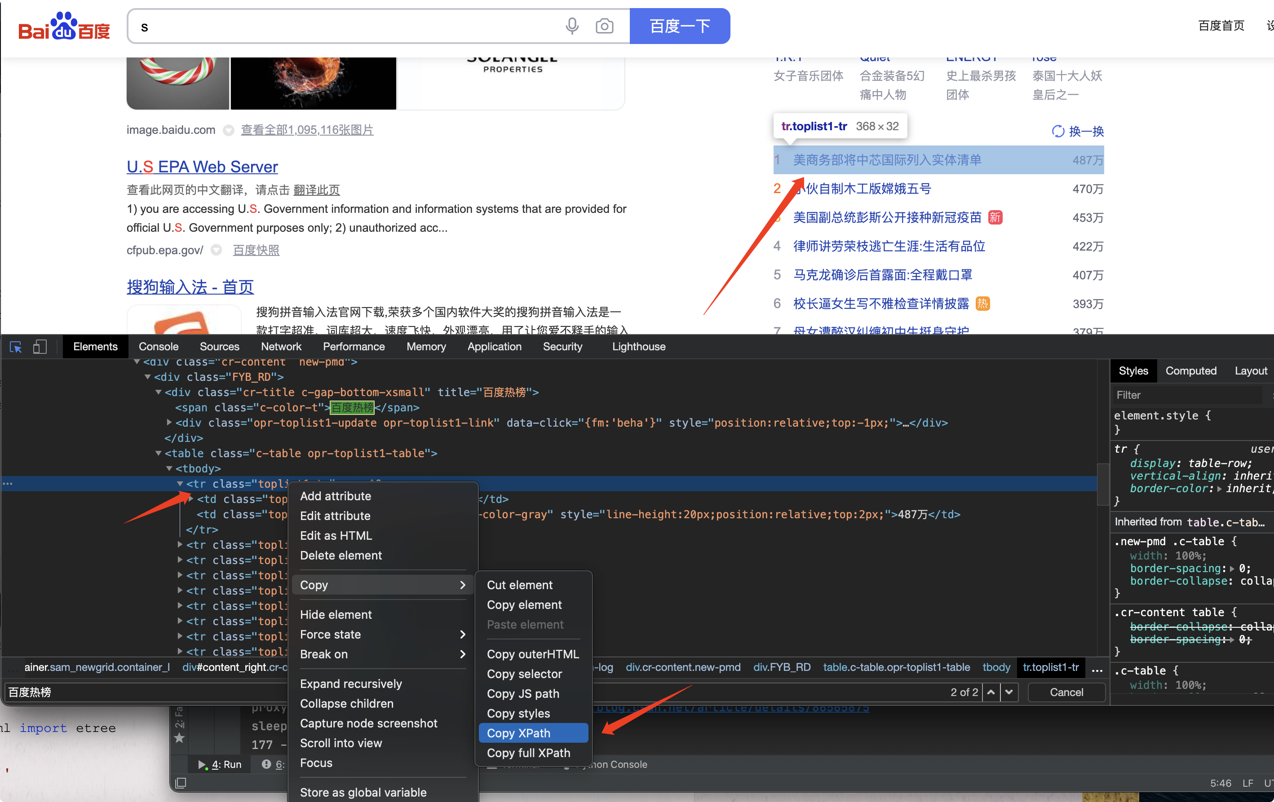Click the 百度一下 search button
Image resolution: width=1274 pixels, height=802 pixels.
coord(679,26)
